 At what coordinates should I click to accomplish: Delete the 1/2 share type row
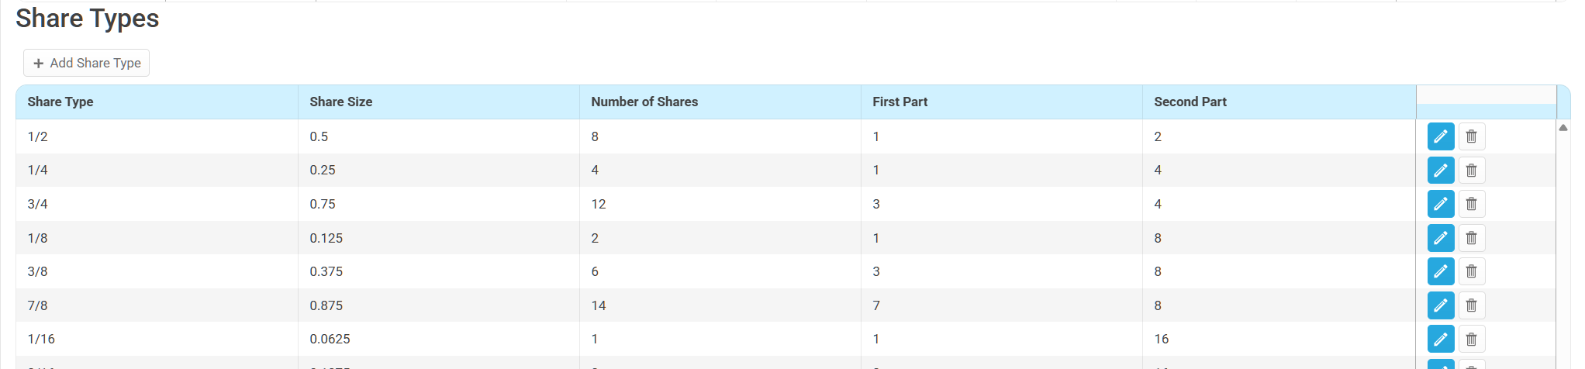coord(1471,136)
